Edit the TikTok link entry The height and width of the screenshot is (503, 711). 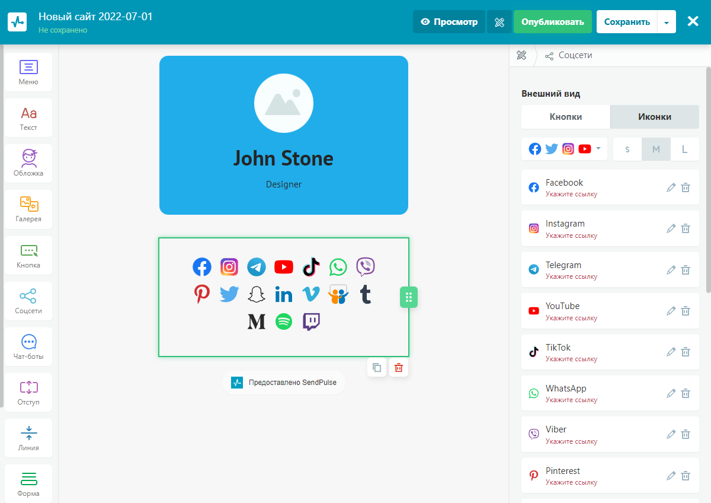pos(671,352)
